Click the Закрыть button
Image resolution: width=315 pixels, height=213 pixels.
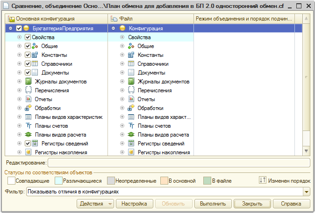click(x=252, y=204)
